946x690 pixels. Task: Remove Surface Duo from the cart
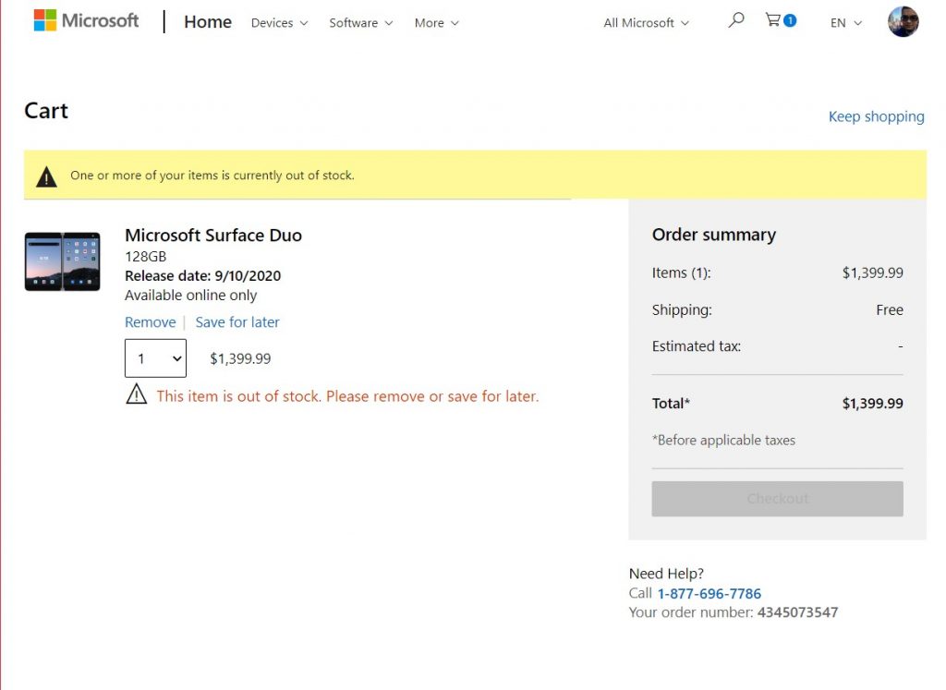click(151, 322)
